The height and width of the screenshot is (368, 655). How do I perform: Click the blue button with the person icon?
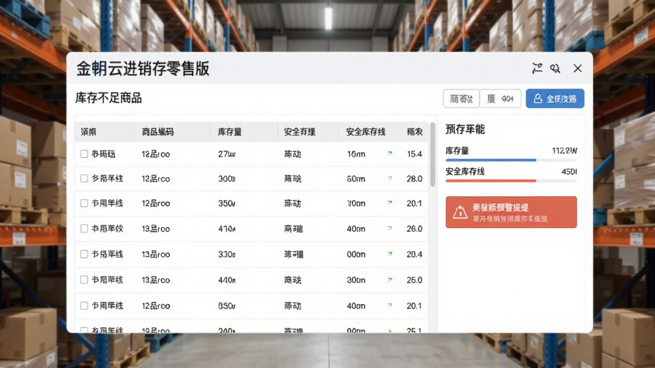[x=555, y=98]
